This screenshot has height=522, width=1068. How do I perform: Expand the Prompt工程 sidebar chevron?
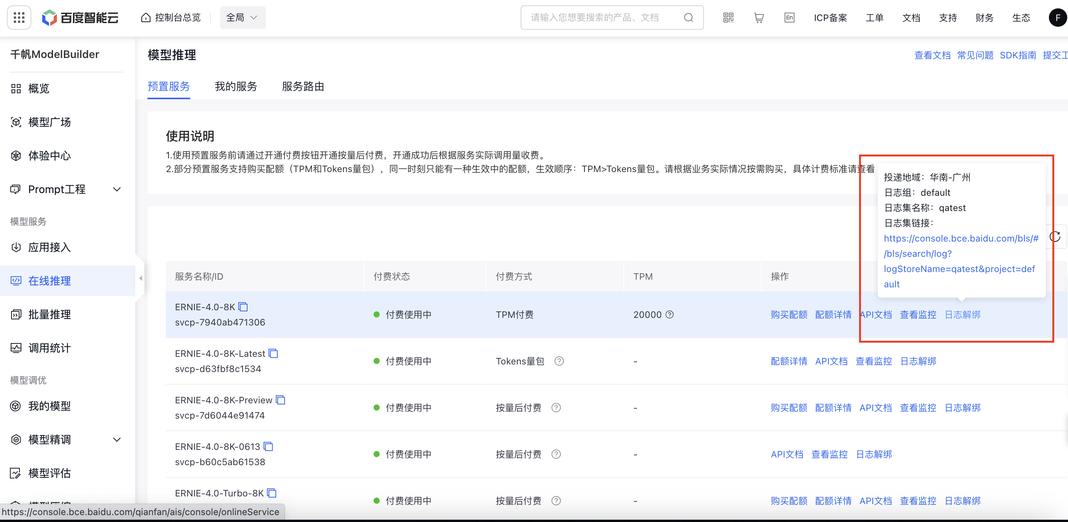[117, 189]
